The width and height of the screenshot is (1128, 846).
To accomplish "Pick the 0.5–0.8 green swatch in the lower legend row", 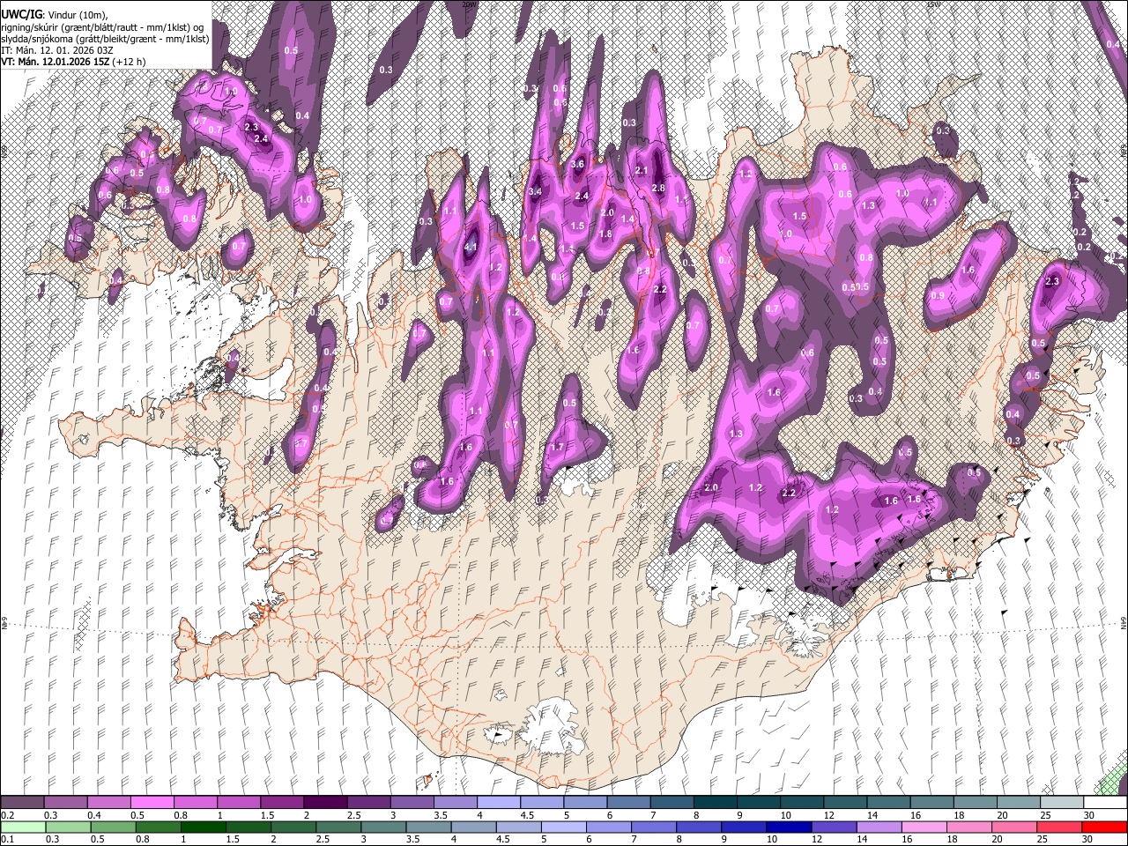I will coord(113,827).
